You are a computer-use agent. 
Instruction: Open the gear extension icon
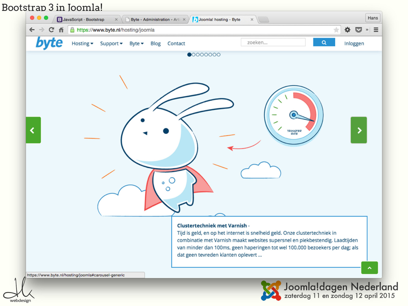coord(347,30)
